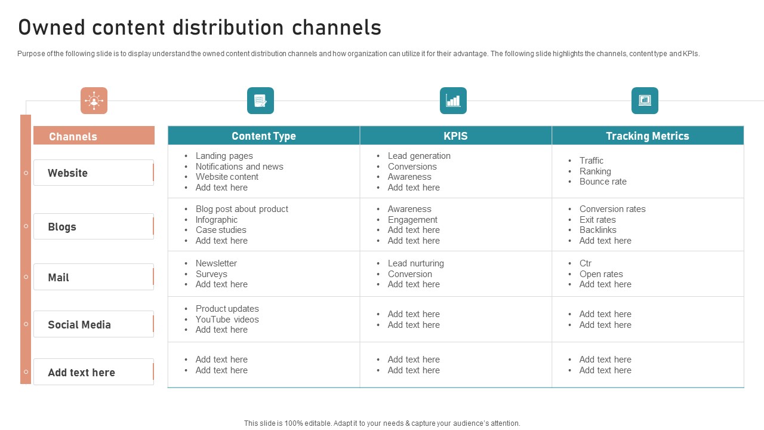Click 'Blog post about product' bullet
Image resolution: width=764 pixels, height=430 pixels.
(242, 209)
